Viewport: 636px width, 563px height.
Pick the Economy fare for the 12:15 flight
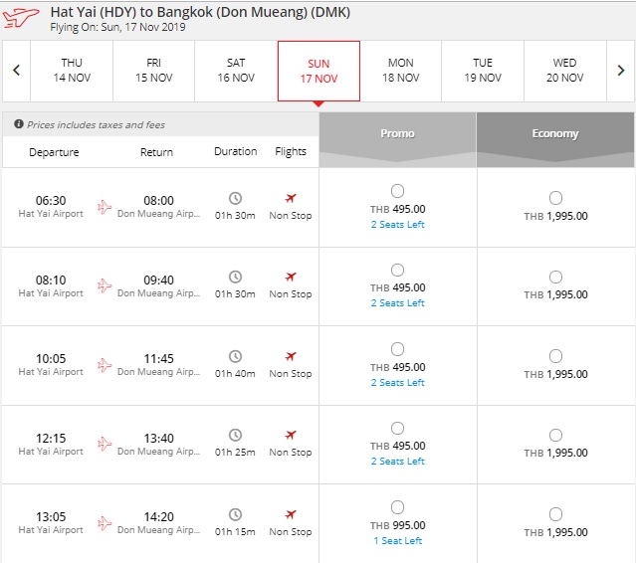click(555, 435)
